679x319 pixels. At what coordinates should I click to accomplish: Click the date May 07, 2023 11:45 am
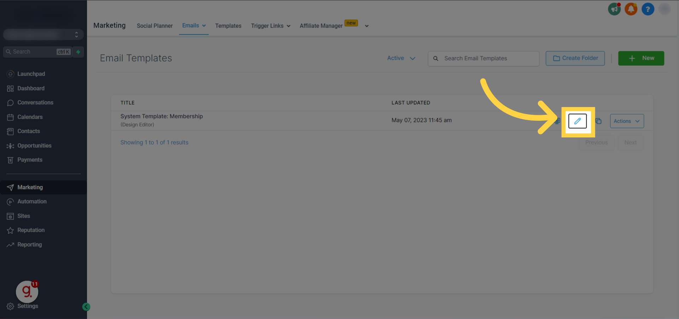pyautogui.click(x=422, y=120)
